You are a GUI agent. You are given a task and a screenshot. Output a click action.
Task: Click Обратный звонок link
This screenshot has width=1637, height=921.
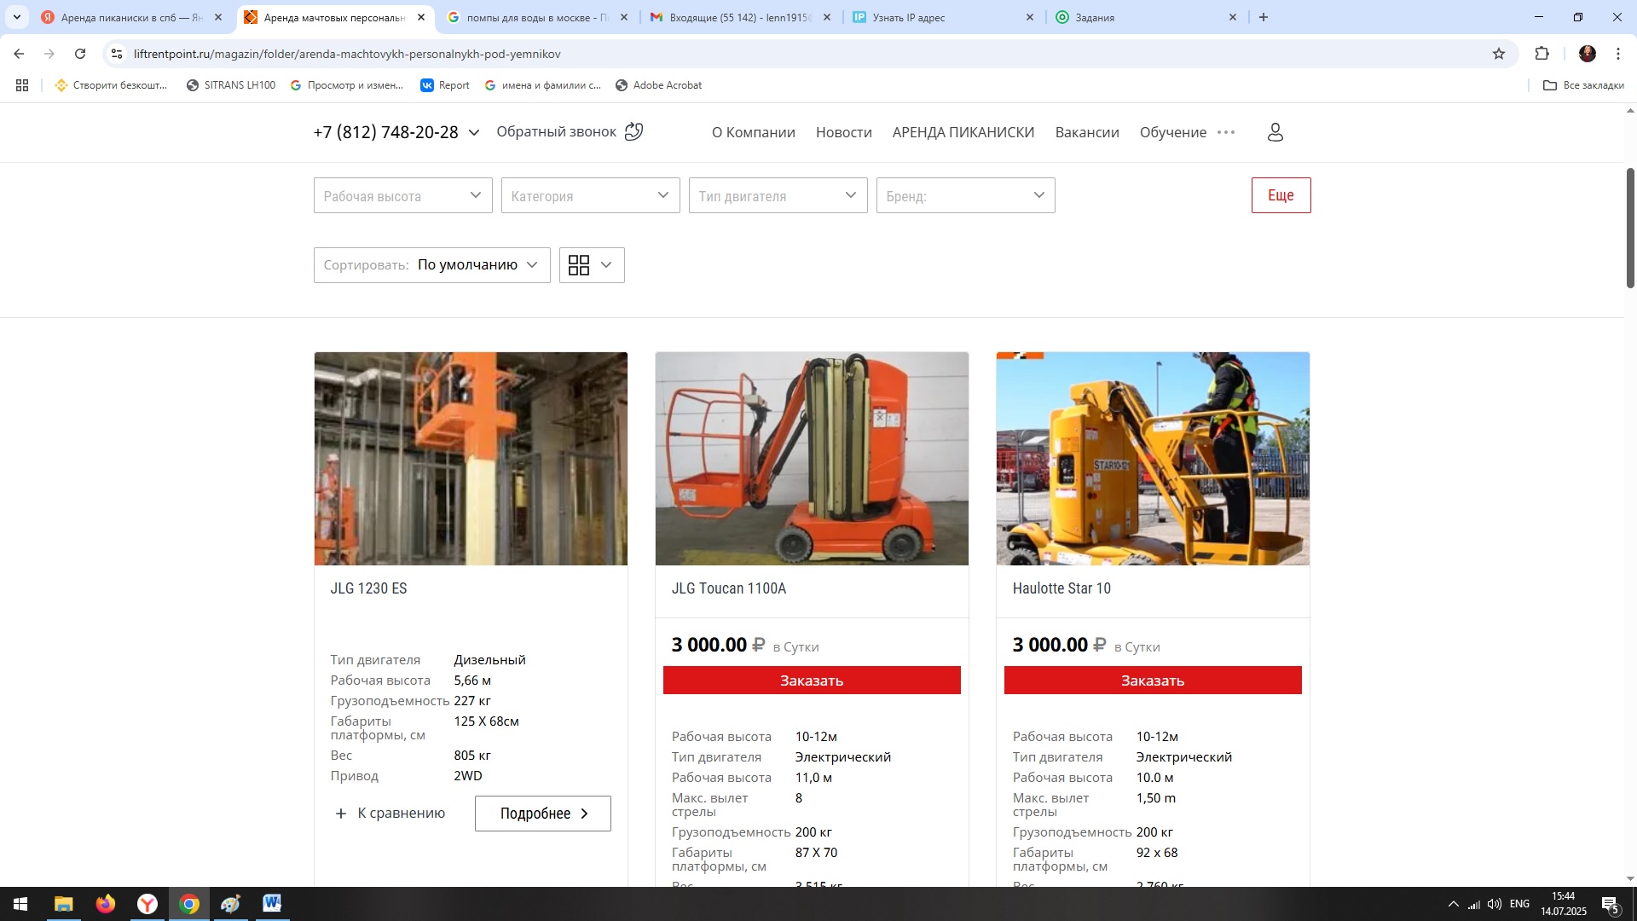(x=556, y=131)
